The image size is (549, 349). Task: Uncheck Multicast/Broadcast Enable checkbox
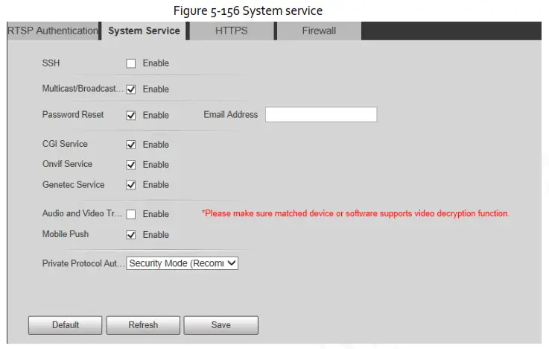click(131, 89)
